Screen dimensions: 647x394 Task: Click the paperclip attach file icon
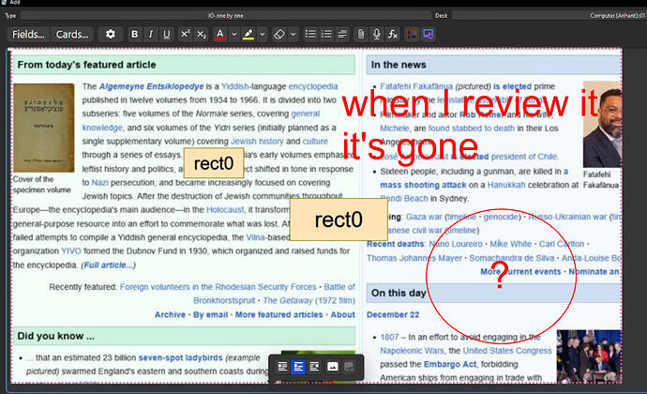360,34
